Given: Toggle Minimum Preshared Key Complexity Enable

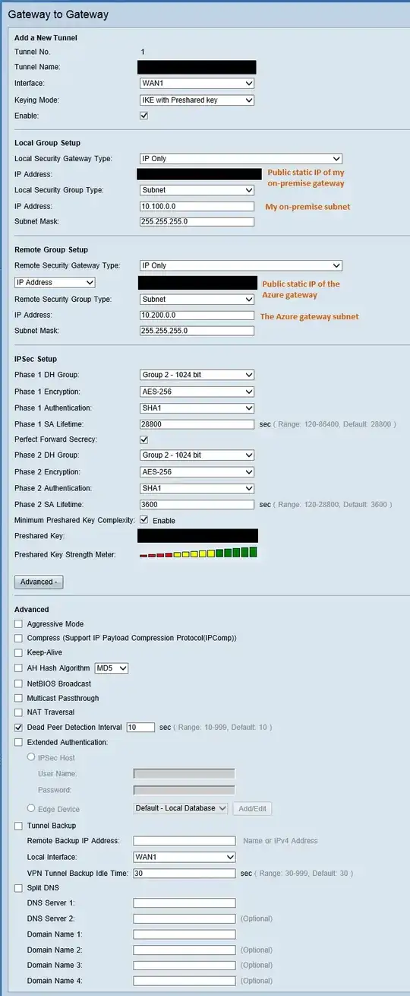Looking at the screenshot, I should pyautogui.click(x=143, y=520).
